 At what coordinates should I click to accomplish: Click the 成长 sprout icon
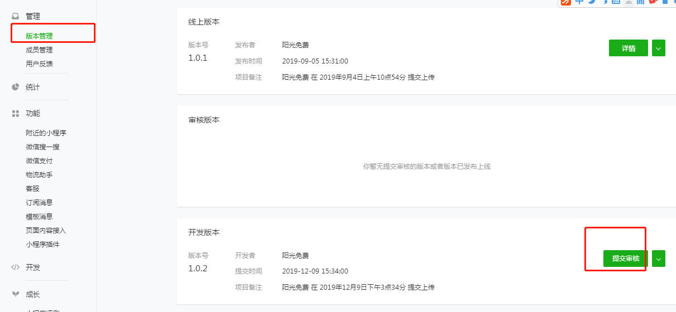click(15, 294)
